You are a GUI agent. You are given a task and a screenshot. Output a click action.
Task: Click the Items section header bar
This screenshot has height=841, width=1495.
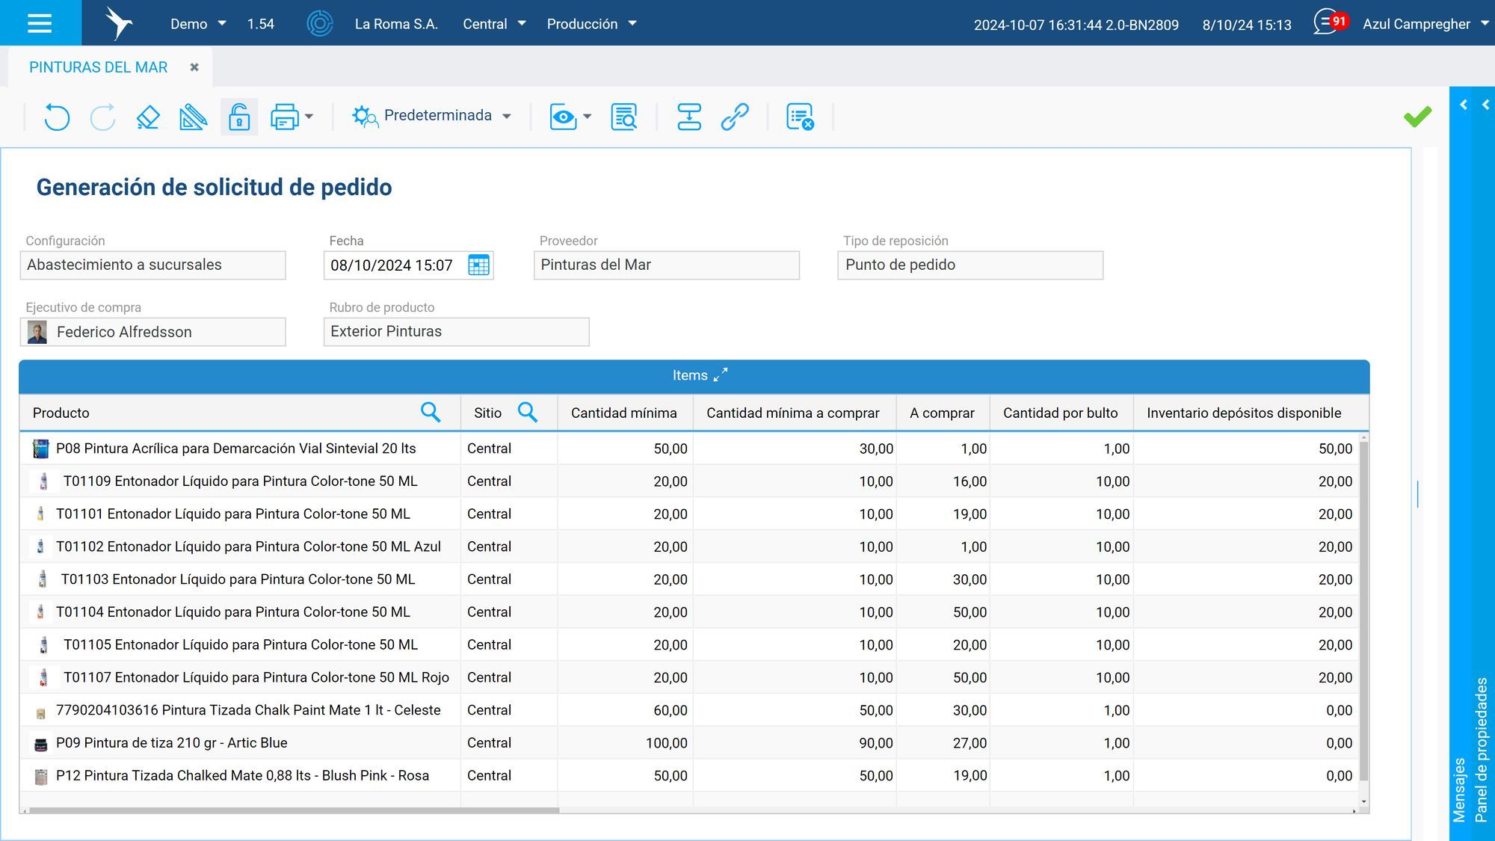click(x=694, y=376)
